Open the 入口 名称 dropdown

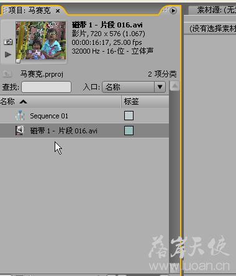point(134,87)
